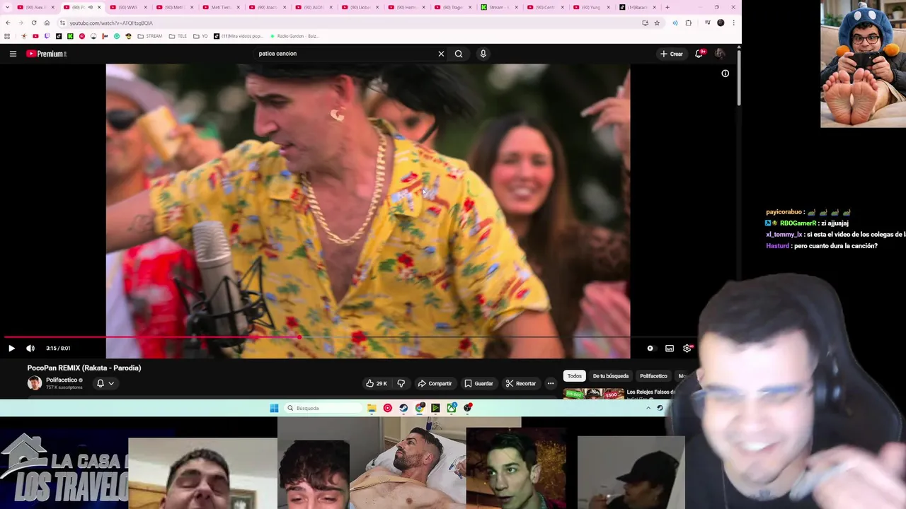Run search with the magnifier button
This screenshot has width=906, height=509.
[459, 54]
